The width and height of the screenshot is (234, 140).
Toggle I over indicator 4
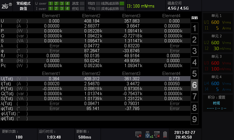click(x=68, y=8)
